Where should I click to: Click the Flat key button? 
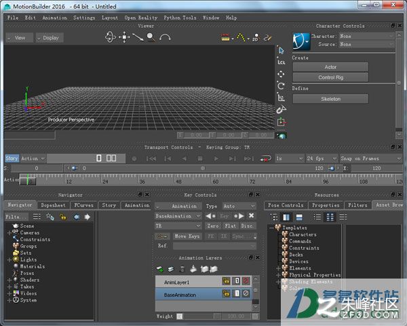[231, 226]
